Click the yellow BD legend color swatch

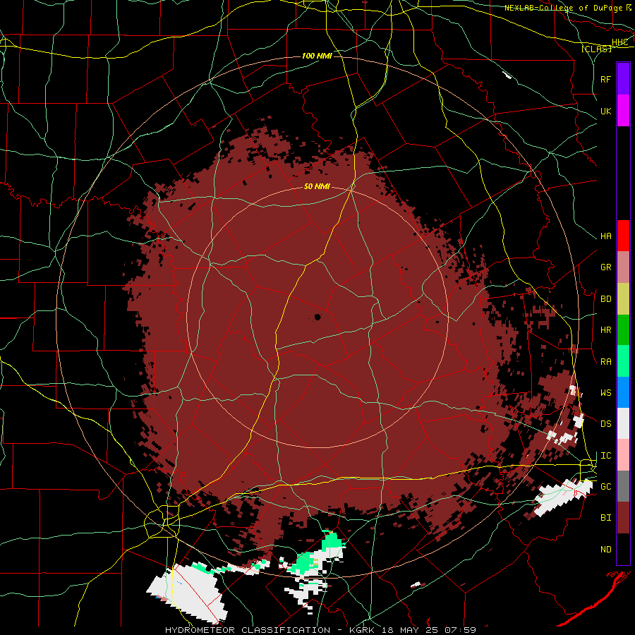(623, 299)
